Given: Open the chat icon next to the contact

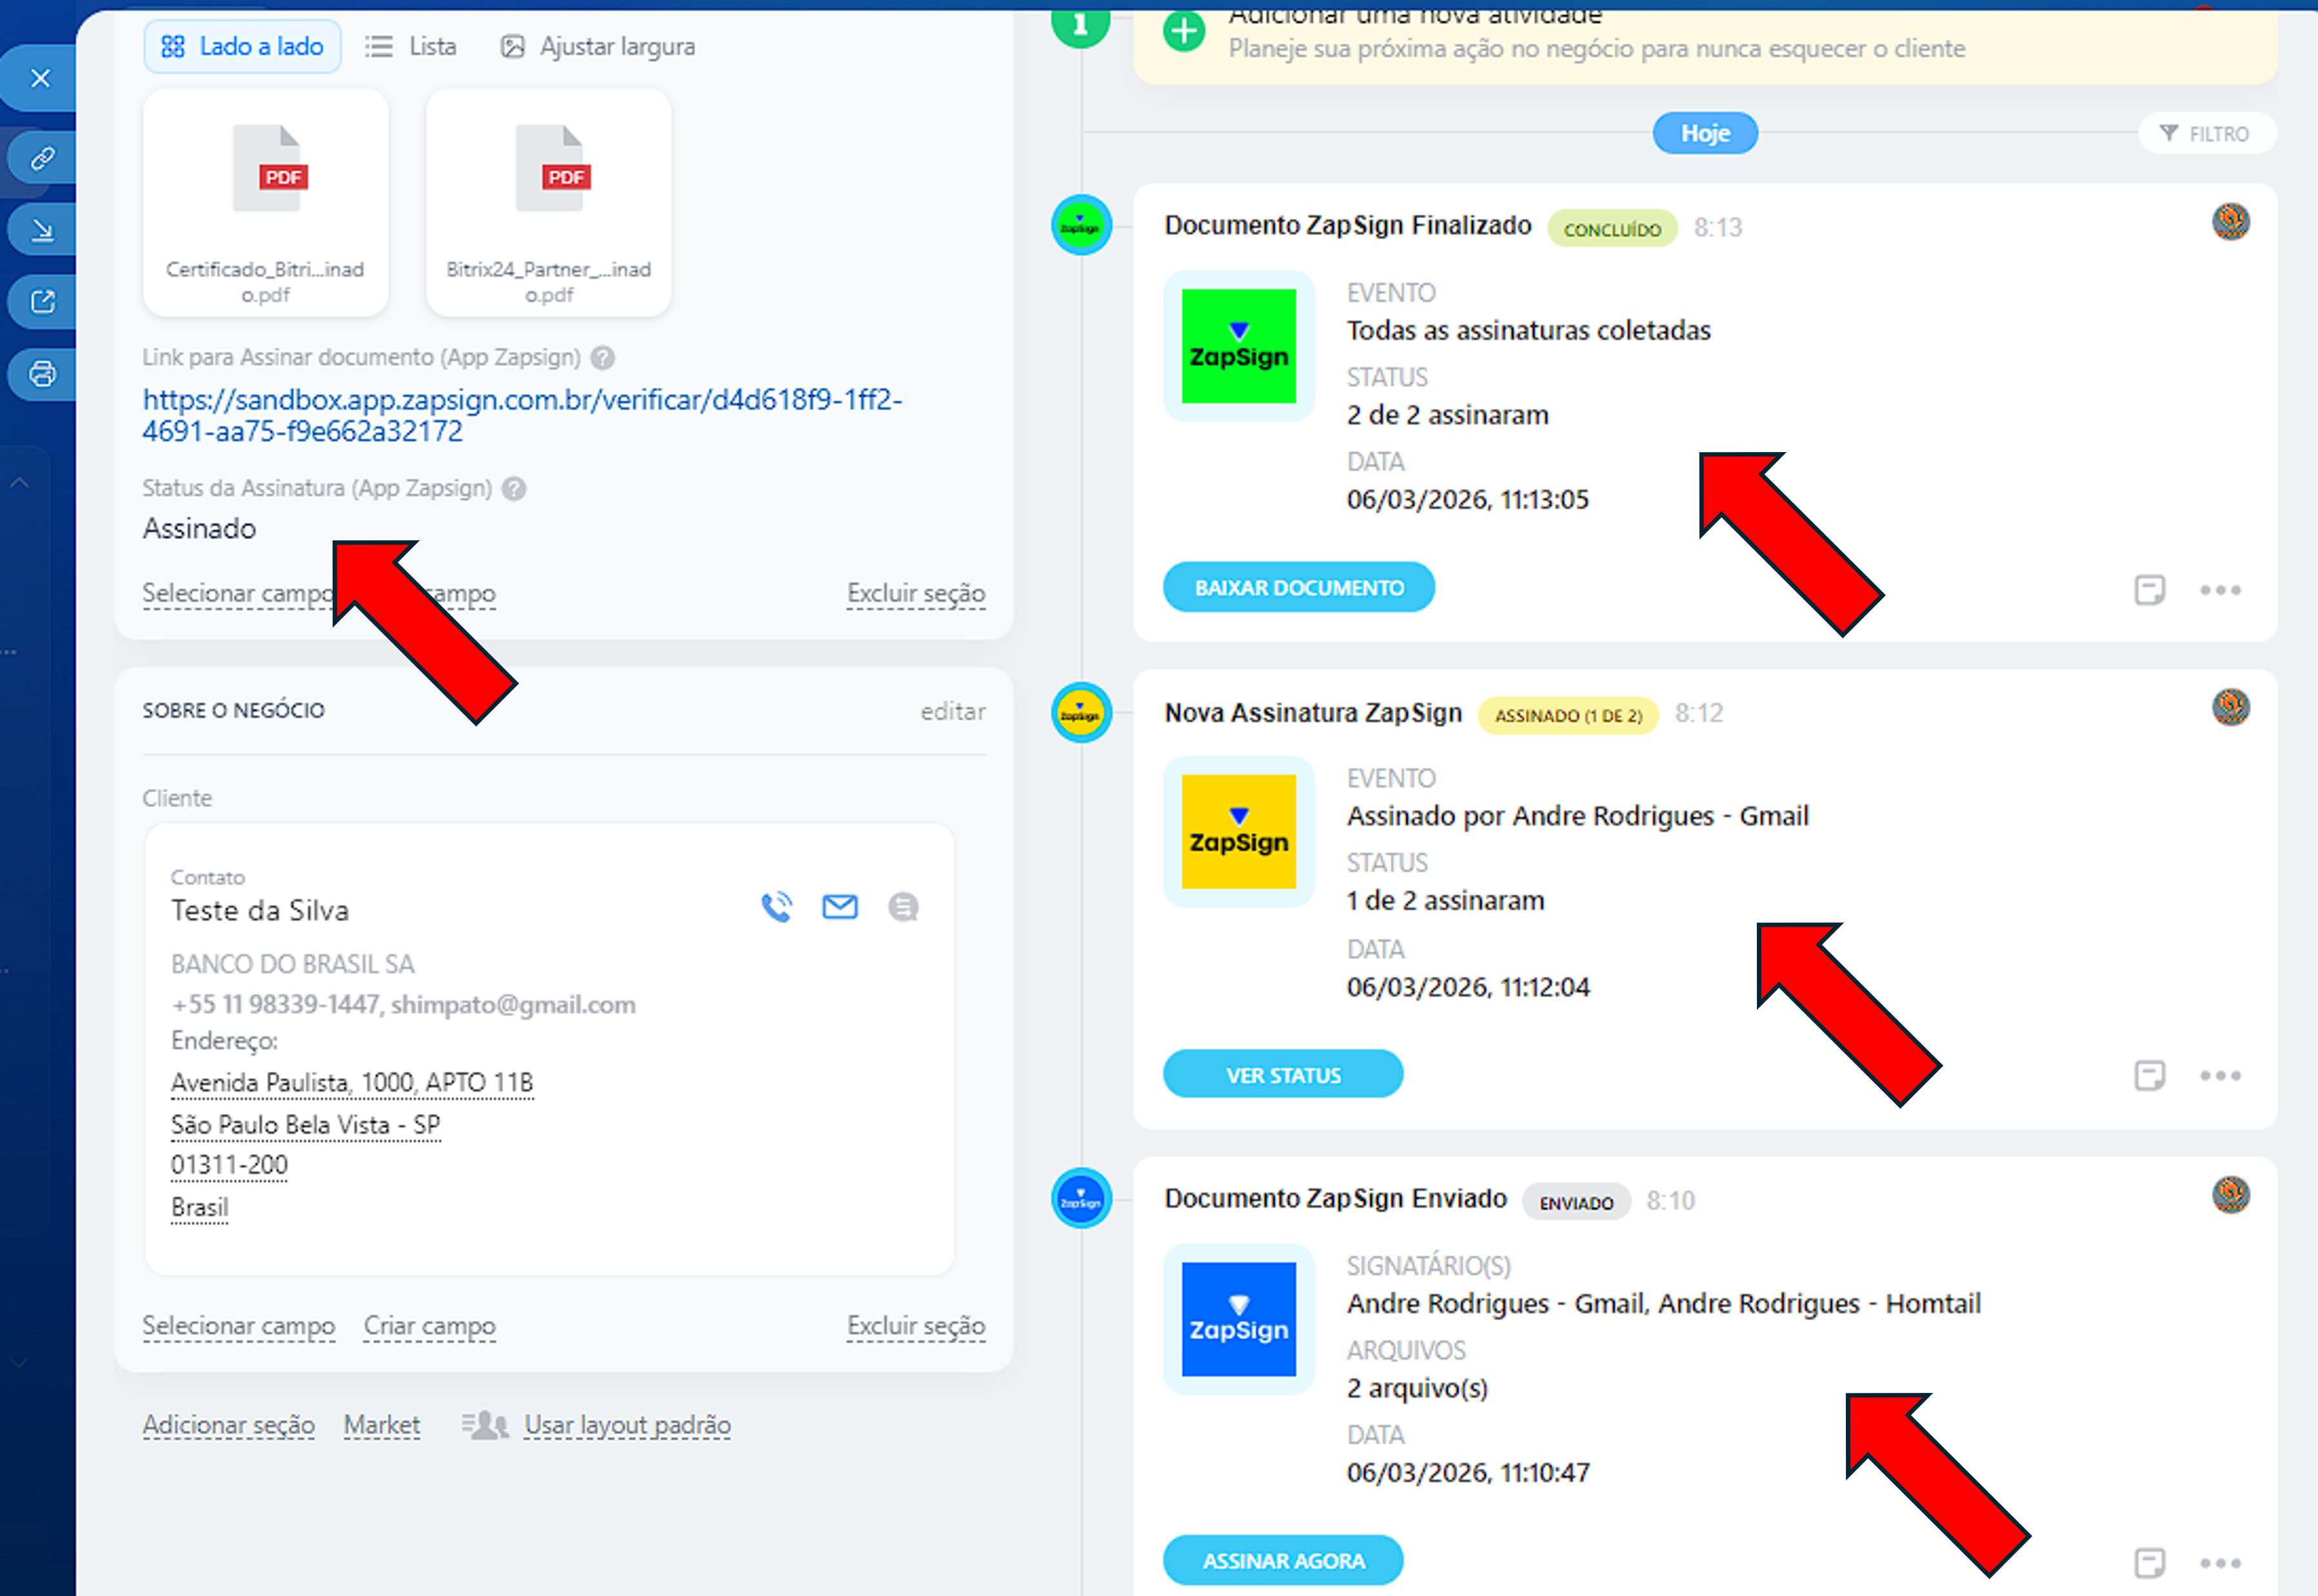Looking at the screenshot, I should click(902, 906).
